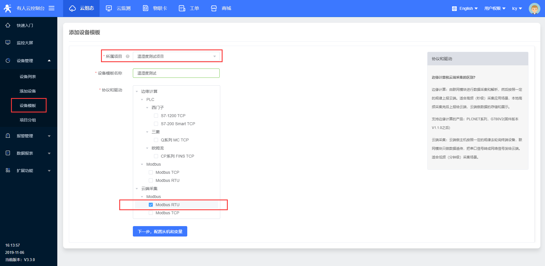Collapse the 边缘计算 Modbus node arrow

(142, 164)
